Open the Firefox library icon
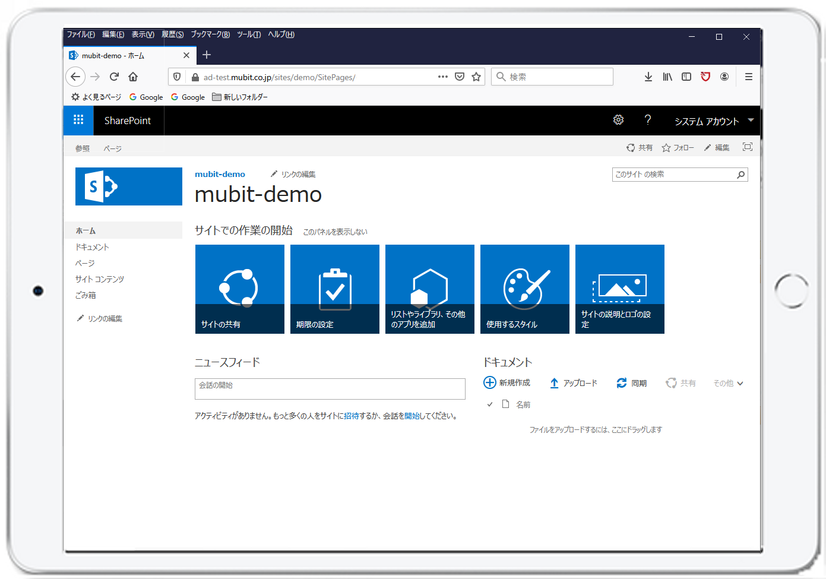Screen dimensions: 826x579 pos(667,77)
